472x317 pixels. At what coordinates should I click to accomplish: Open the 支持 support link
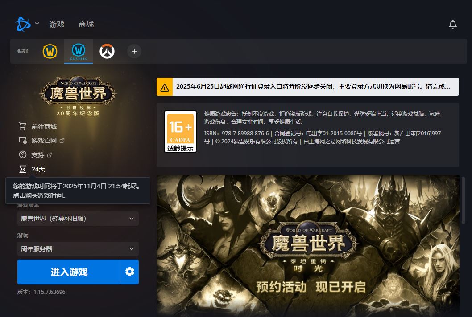[x=38, y=155]
